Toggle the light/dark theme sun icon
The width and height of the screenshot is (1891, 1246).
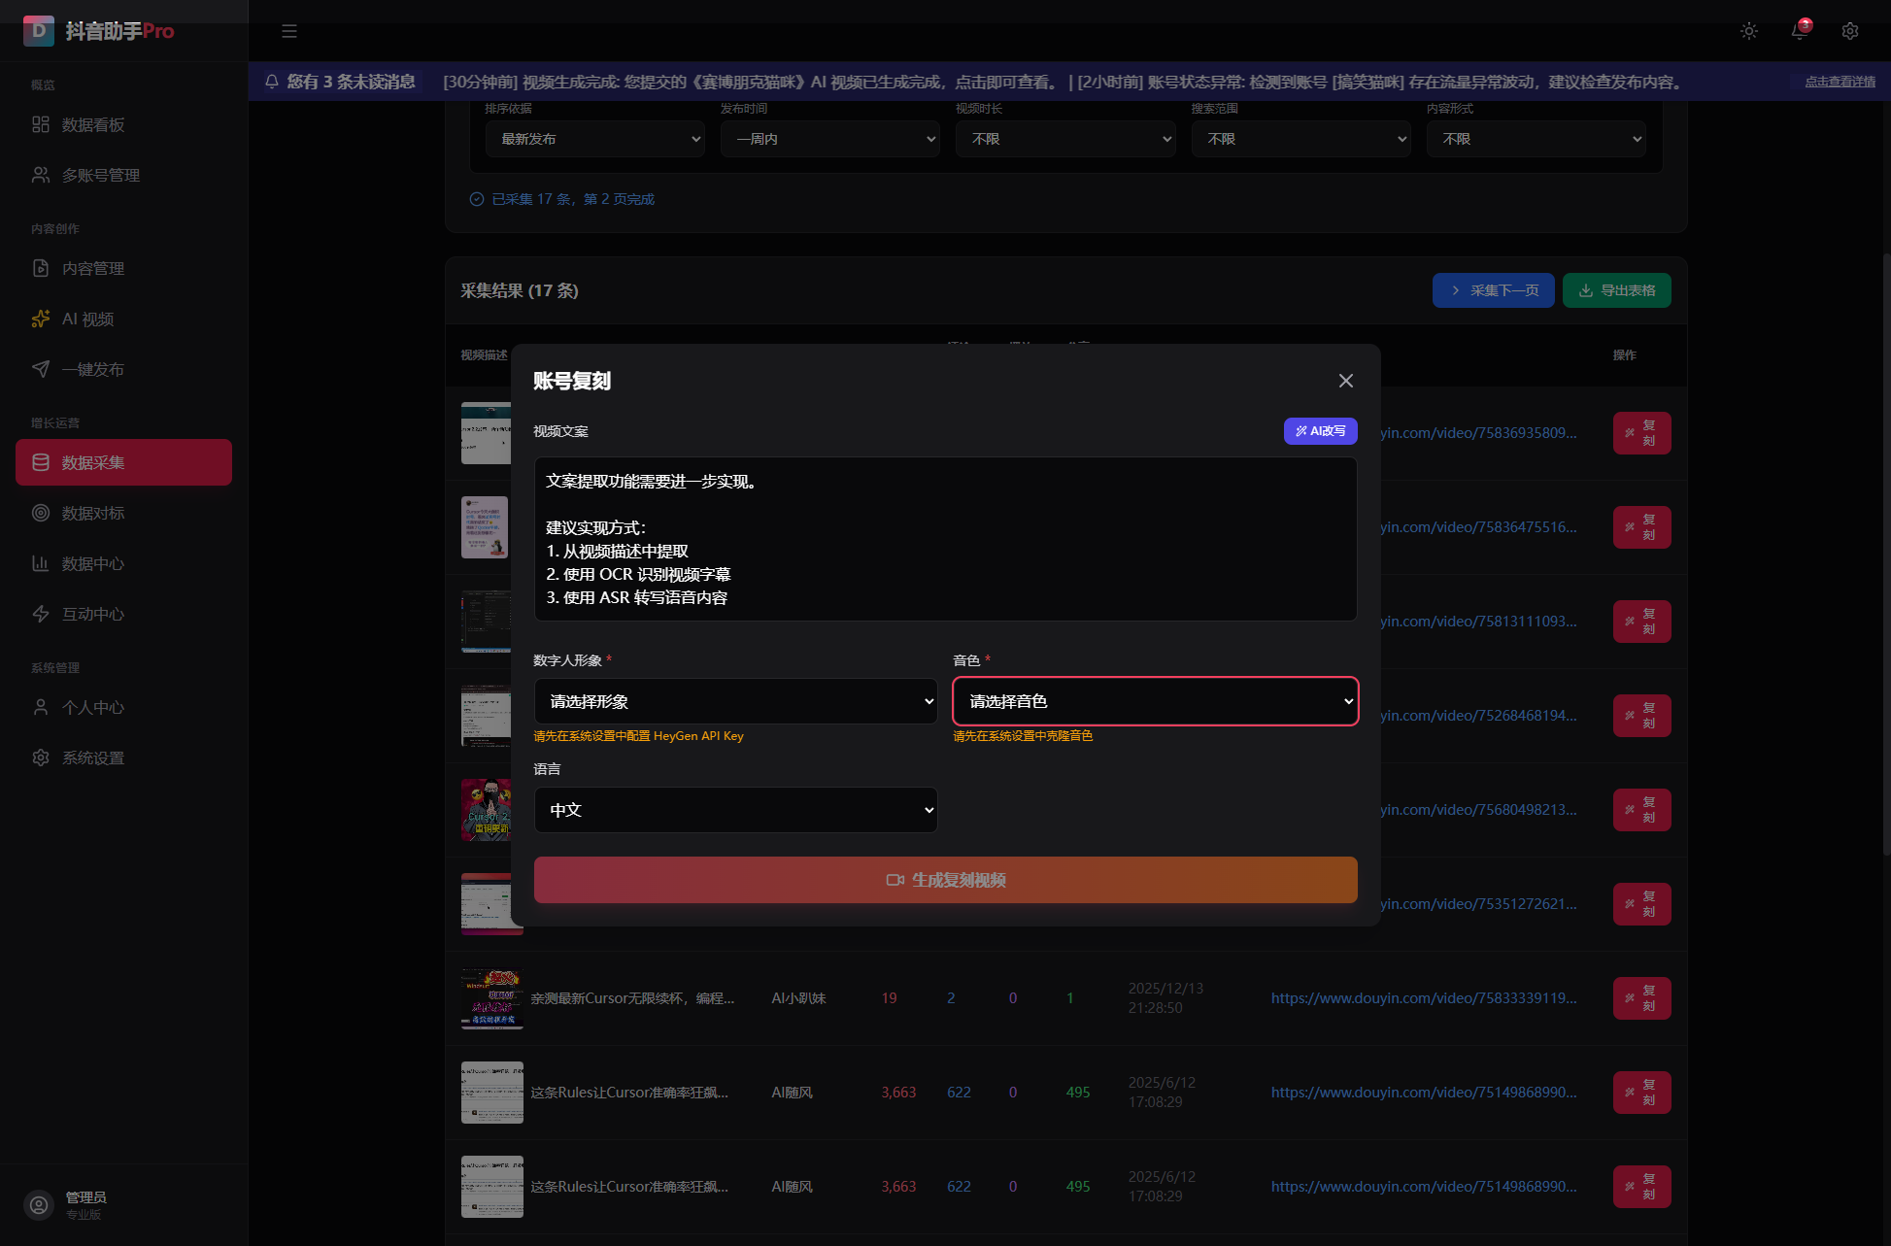(x=1748, y=31)
